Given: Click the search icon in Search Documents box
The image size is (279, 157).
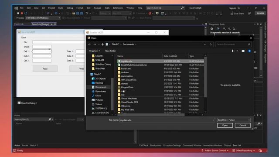Looking at the screenshot, I should coord(249,44).
